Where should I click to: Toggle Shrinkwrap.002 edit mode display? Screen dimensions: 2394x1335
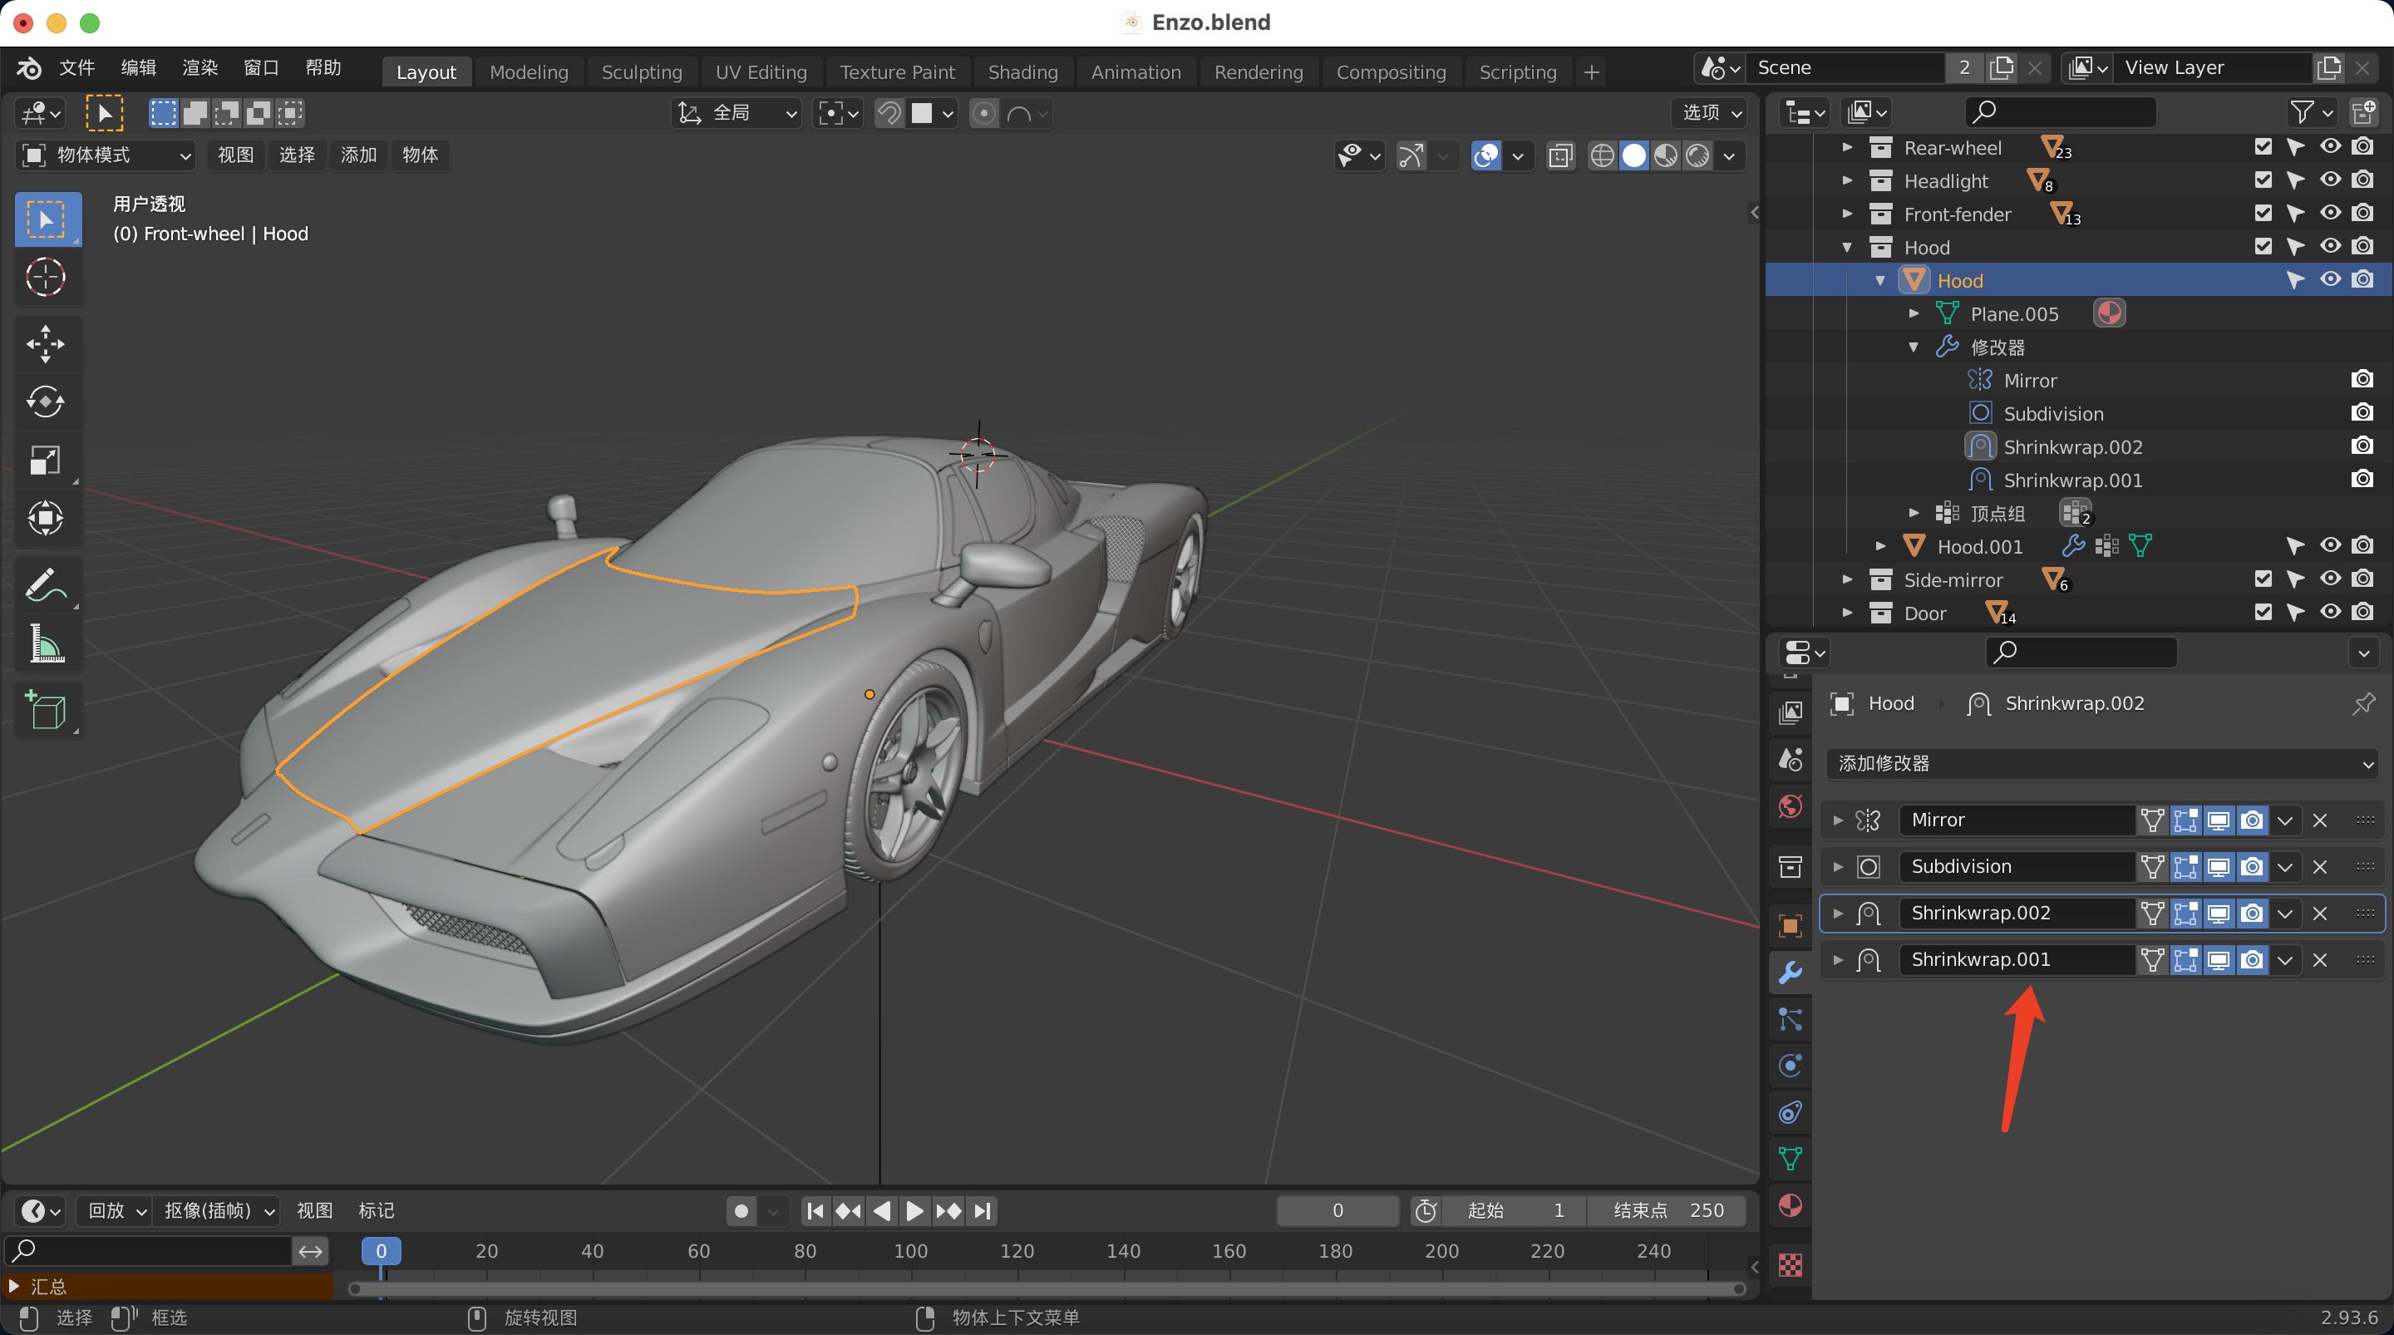pos(2185,913)
